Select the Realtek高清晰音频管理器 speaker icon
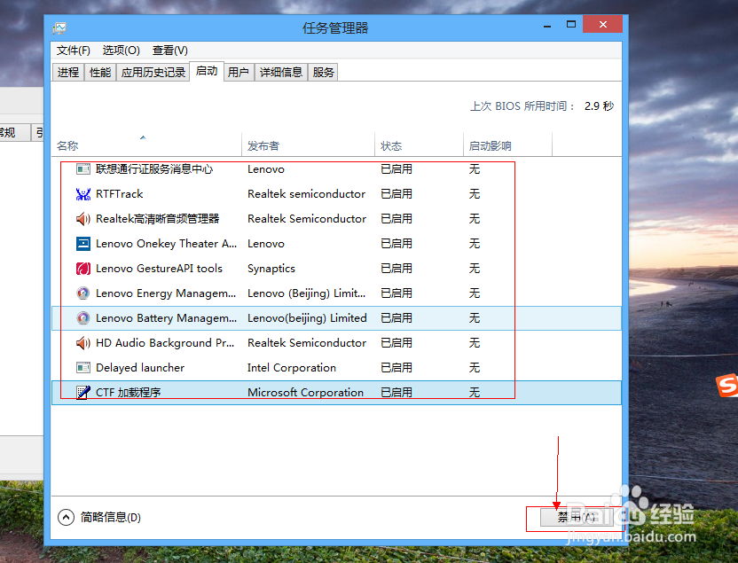Viewport: 738px width, 563px height. (82, 219)
